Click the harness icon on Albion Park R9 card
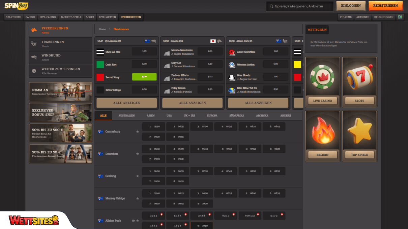The height and width of the screenshot is (229, 408). point(285,41)
